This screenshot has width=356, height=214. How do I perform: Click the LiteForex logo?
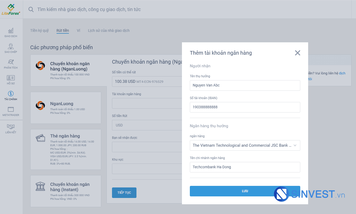[x=11, y=9]
